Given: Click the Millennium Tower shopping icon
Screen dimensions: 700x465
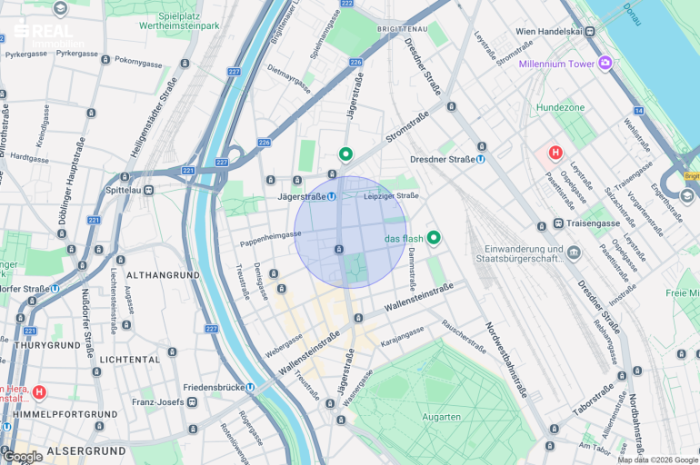Looking at the screenshot, I should [x=605, y=63].
